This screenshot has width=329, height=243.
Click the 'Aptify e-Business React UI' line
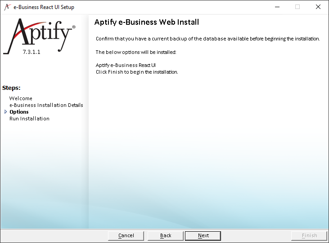[x=126, y=65]
